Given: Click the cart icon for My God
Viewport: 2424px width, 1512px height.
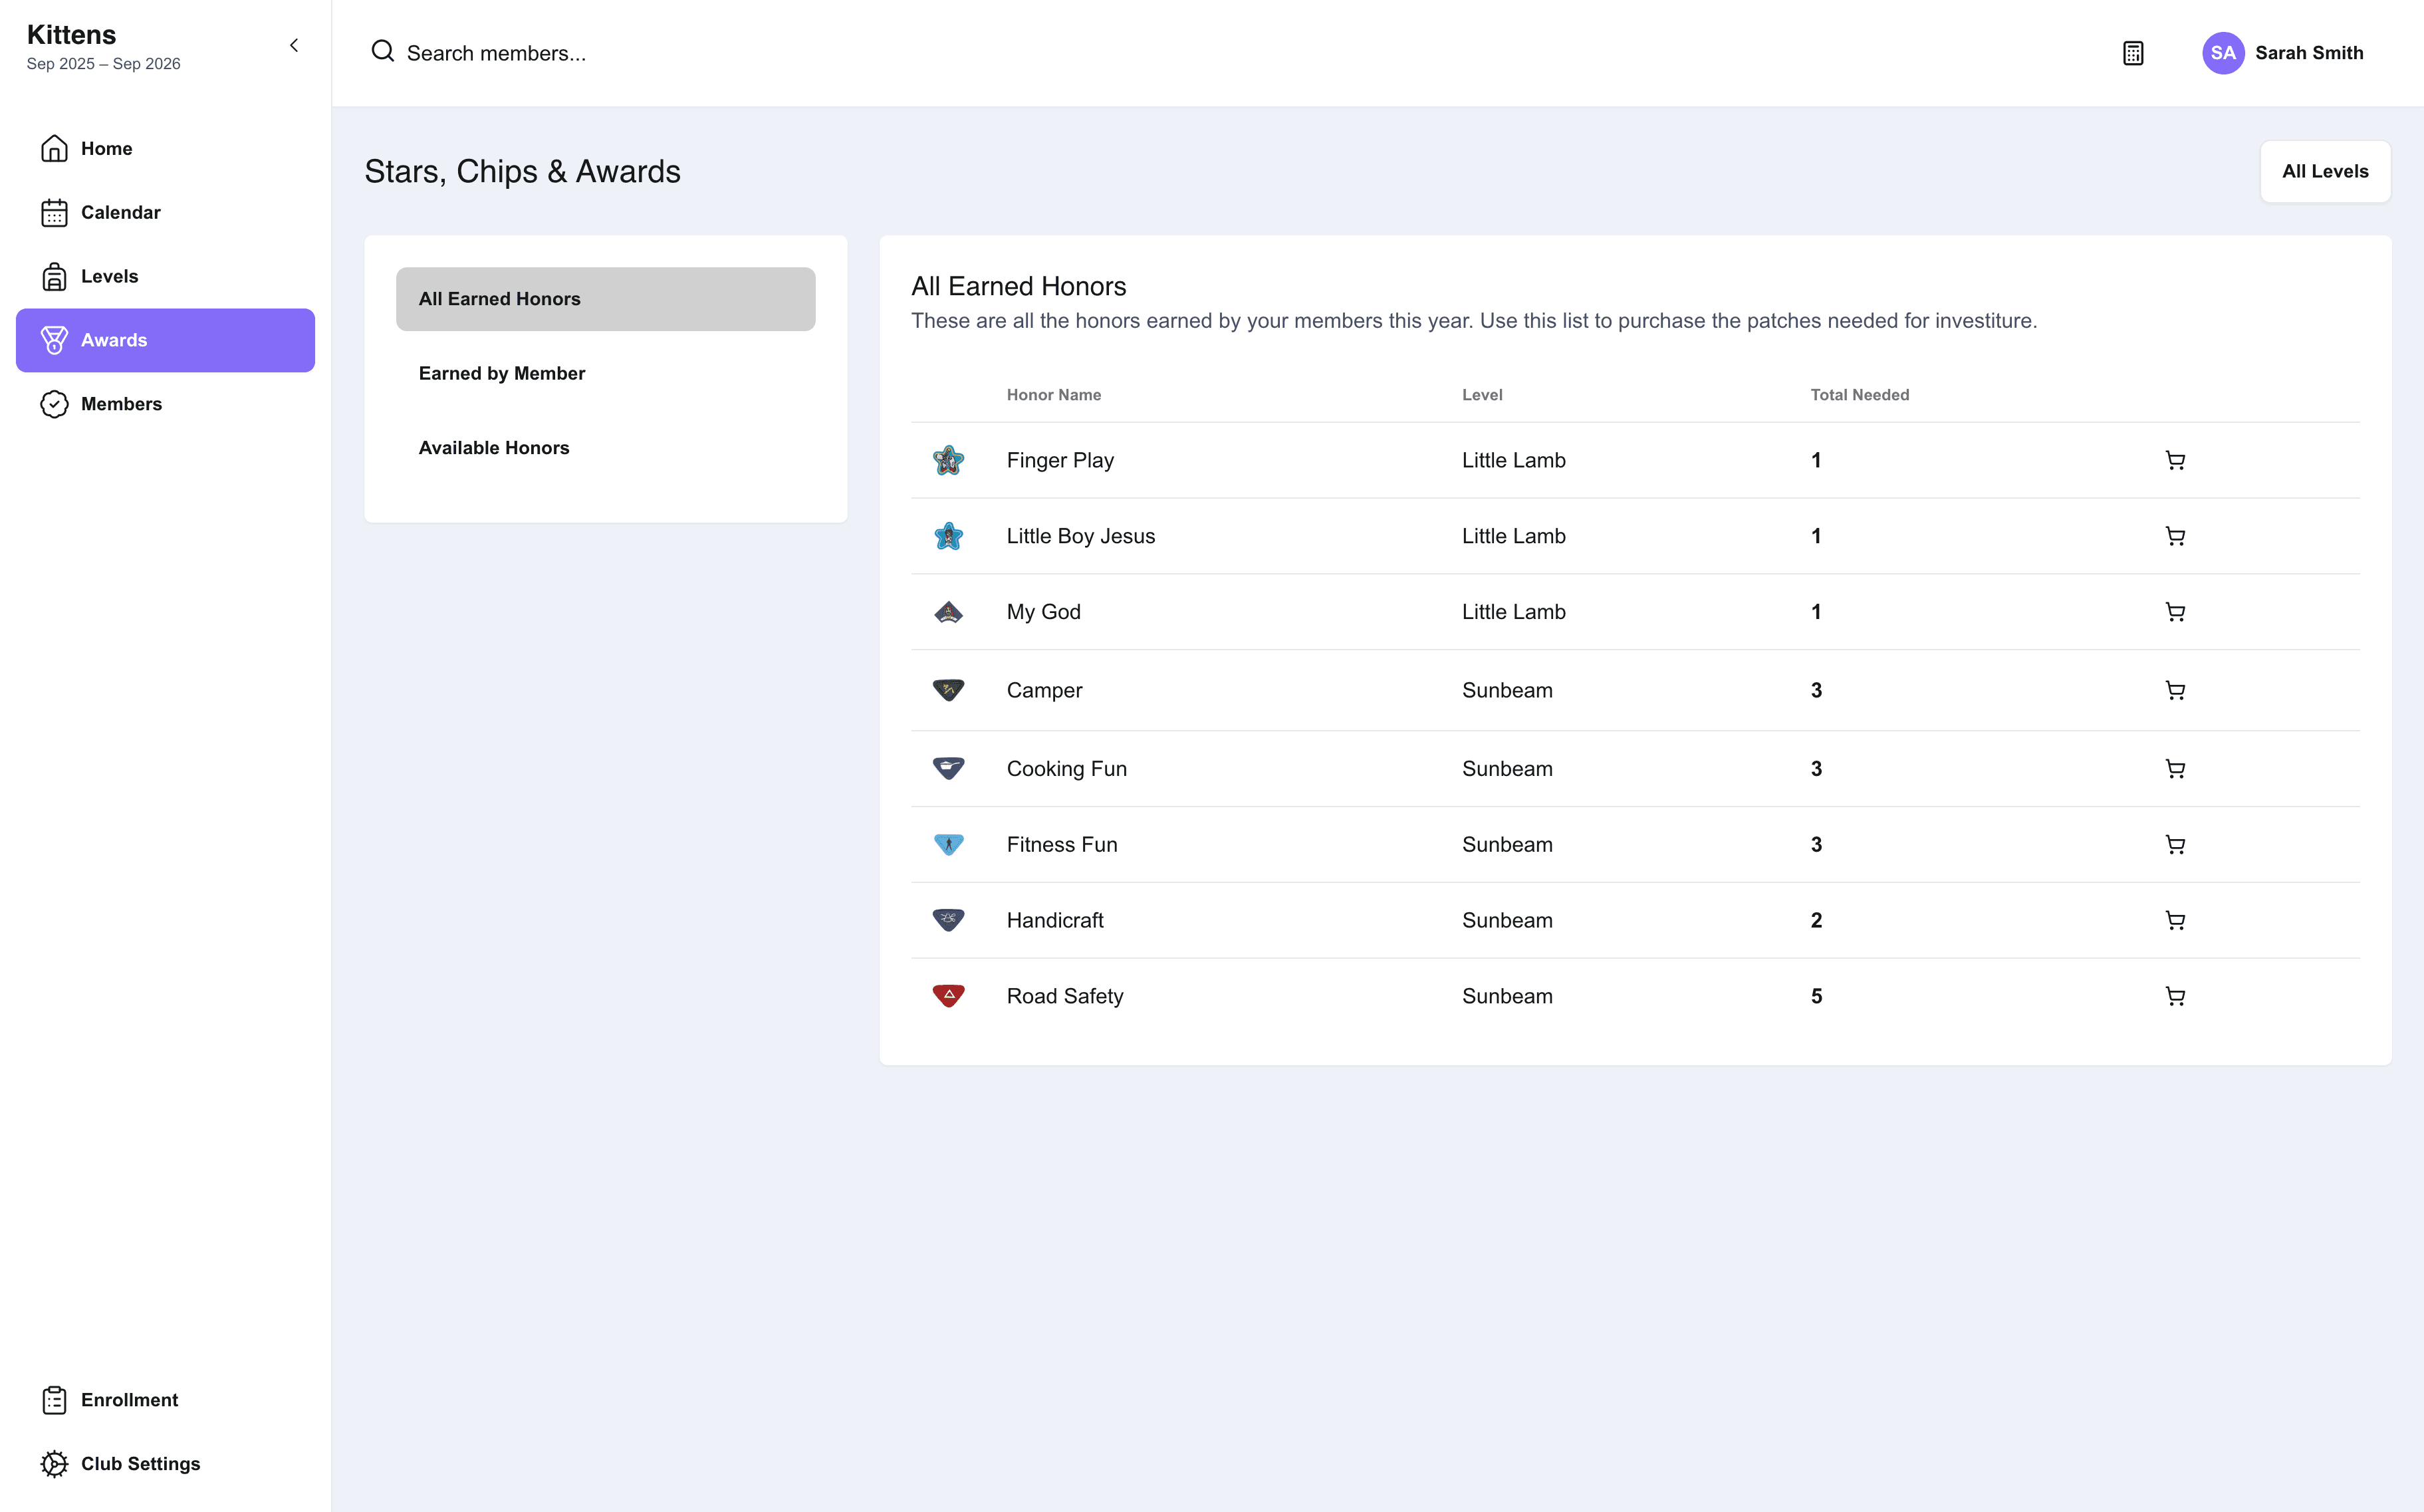Looking at the screenshot, I should click(2174, 612).
